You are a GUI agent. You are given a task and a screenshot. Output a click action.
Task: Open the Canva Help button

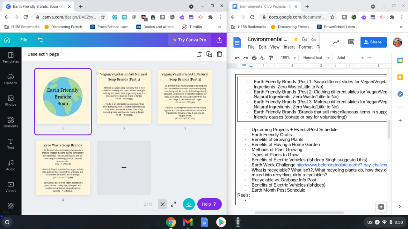coord(209,204)
